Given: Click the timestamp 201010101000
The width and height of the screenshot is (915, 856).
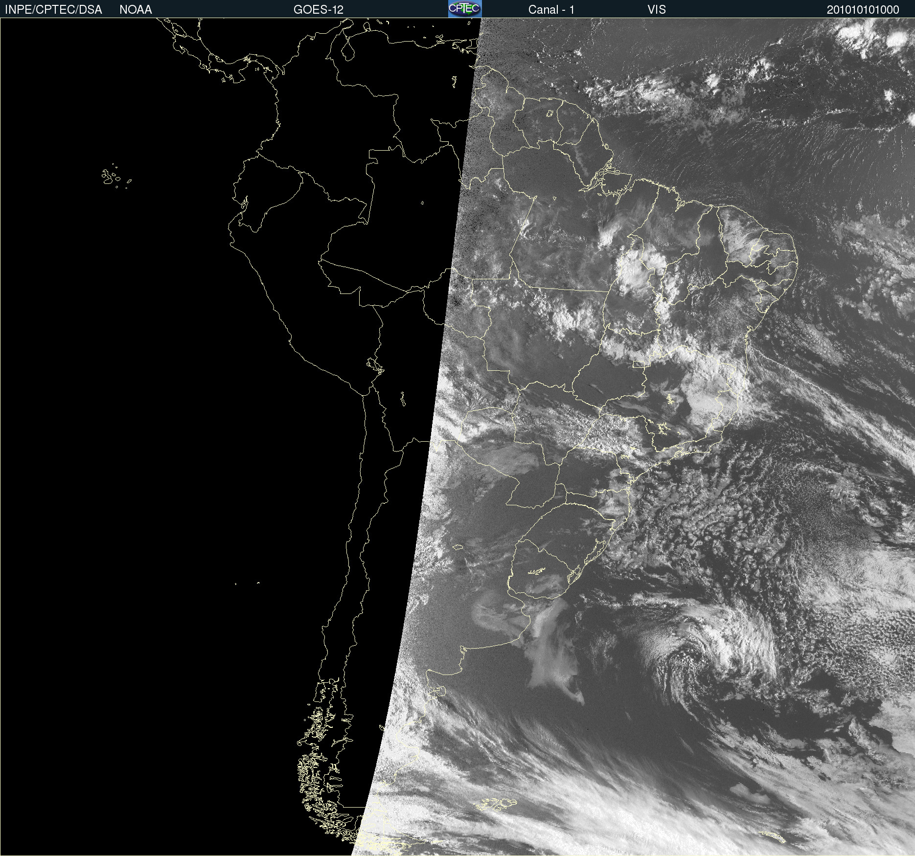Looking at the screenshot, I should (863, 10).
